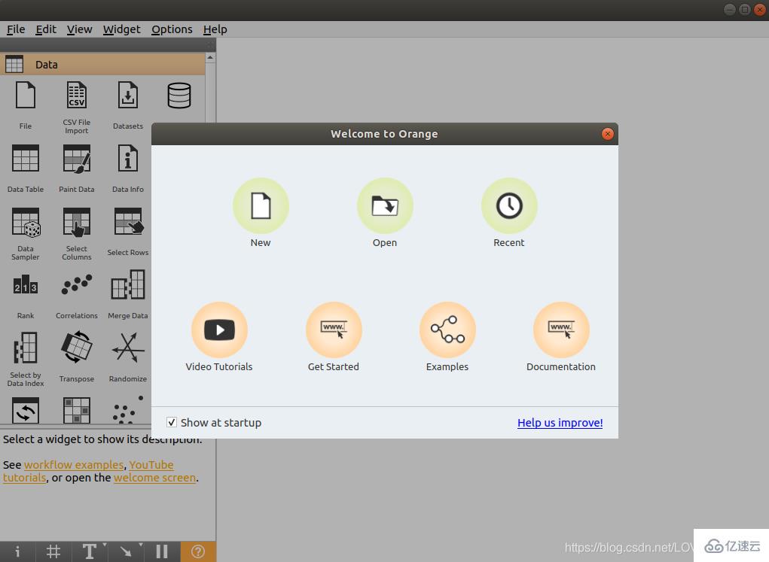This screenshot has width=769, height=562.
Task: Open Video Tutorials
Action: (219, 330)
